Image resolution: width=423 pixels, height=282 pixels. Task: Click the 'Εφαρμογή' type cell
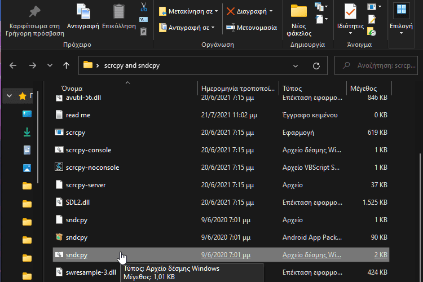(x=298, y=133)
